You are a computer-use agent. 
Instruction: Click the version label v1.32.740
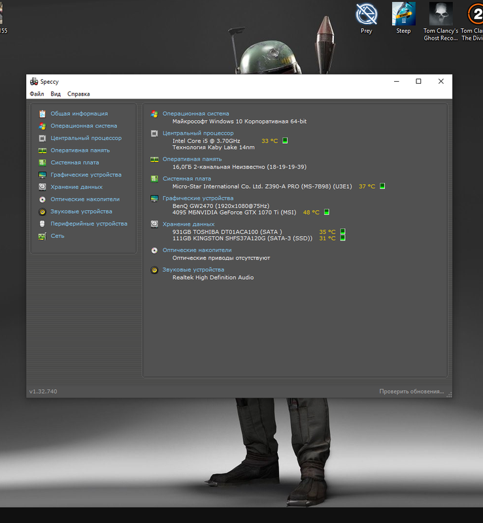[x=43, y=392]
